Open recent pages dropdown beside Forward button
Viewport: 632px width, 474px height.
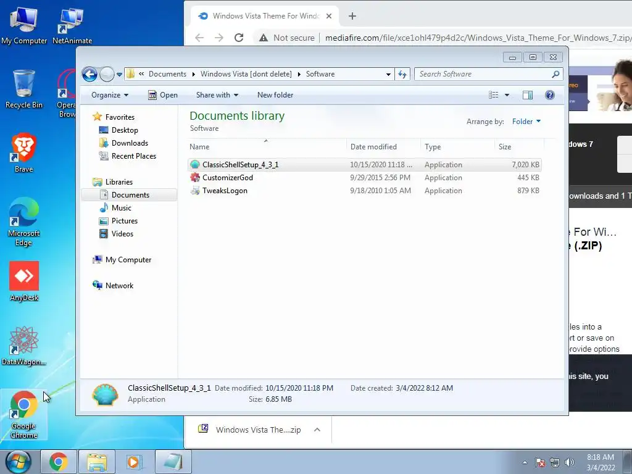coord(119,75)
